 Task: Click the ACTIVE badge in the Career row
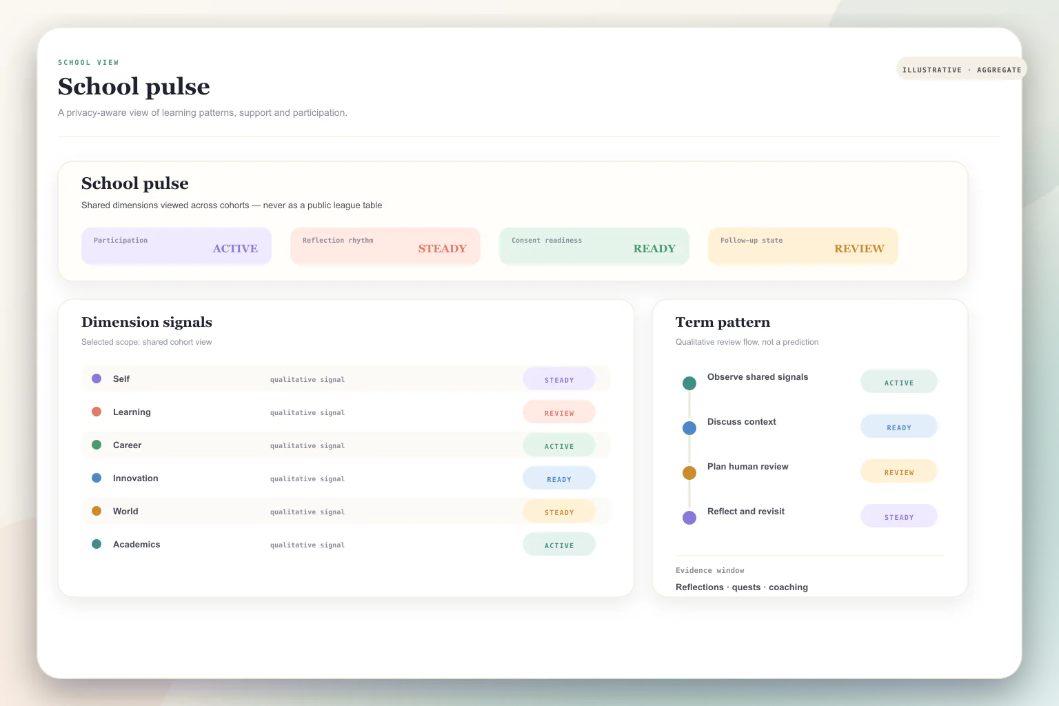click(x=559, y=445)
